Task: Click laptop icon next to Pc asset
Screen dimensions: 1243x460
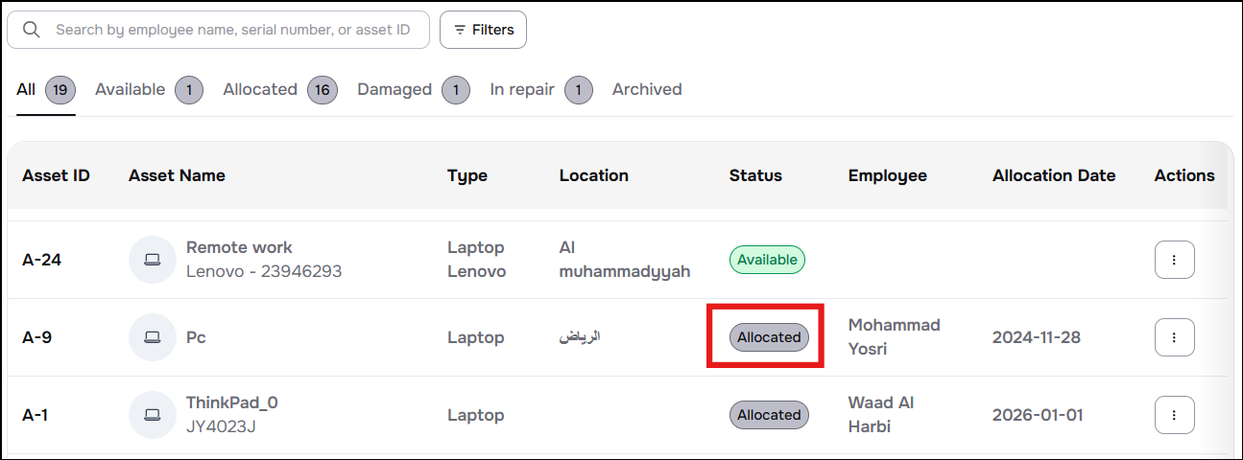Action: tap(152, 337)
